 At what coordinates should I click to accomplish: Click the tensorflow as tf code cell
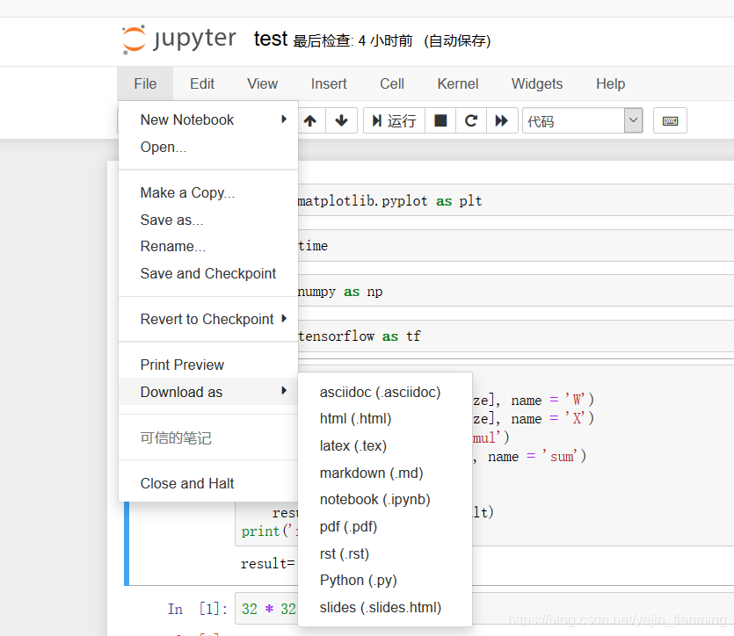[515, 336]
